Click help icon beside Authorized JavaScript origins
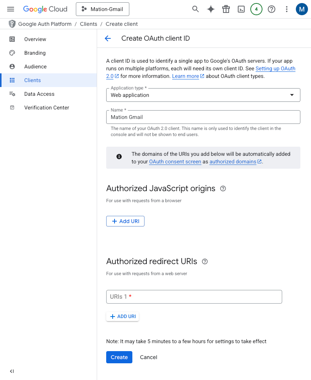Viewport: 311px width, 380px height. 223,188
